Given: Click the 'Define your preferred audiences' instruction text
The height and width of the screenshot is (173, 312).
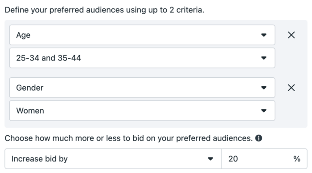Looking at the screenshot, I should [104, 10].
